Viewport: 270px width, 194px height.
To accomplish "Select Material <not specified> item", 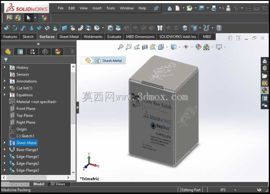I will (36, 102).
